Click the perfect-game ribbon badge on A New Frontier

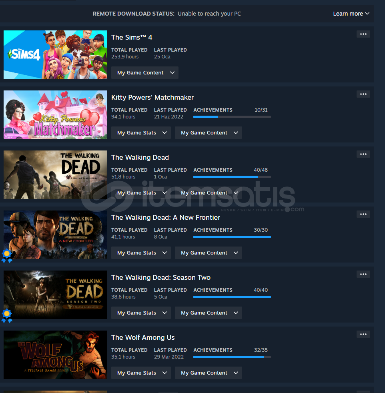7,256
